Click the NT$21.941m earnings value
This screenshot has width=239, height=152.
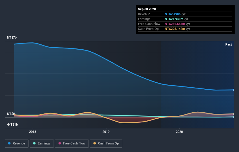(x=174, y=19)
